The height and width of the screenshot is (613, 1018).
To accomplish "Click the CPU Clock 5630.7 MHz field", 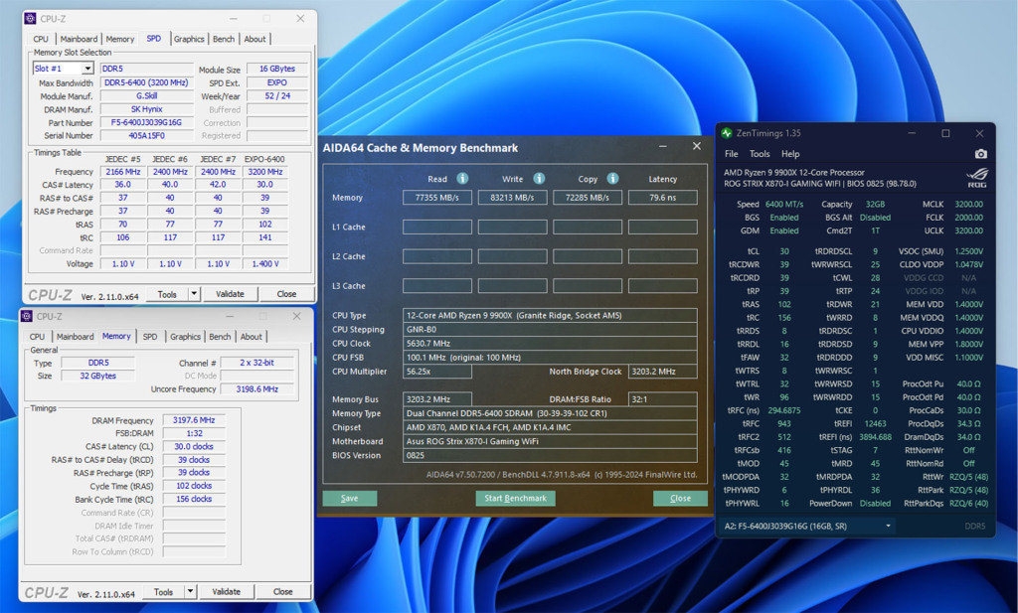I will 550,344.
